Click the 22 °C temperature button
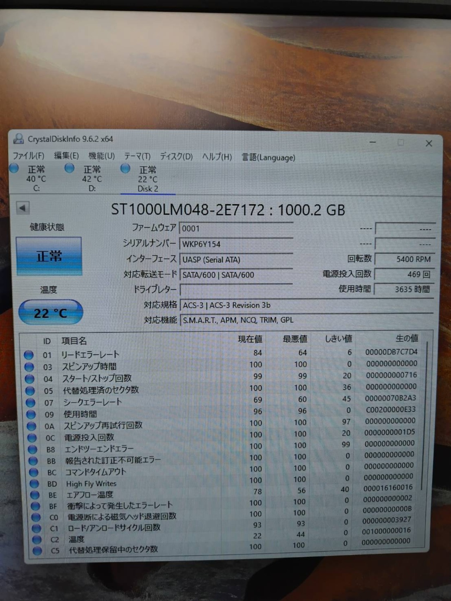Screen dimensions: 451x601 [50, 312]
